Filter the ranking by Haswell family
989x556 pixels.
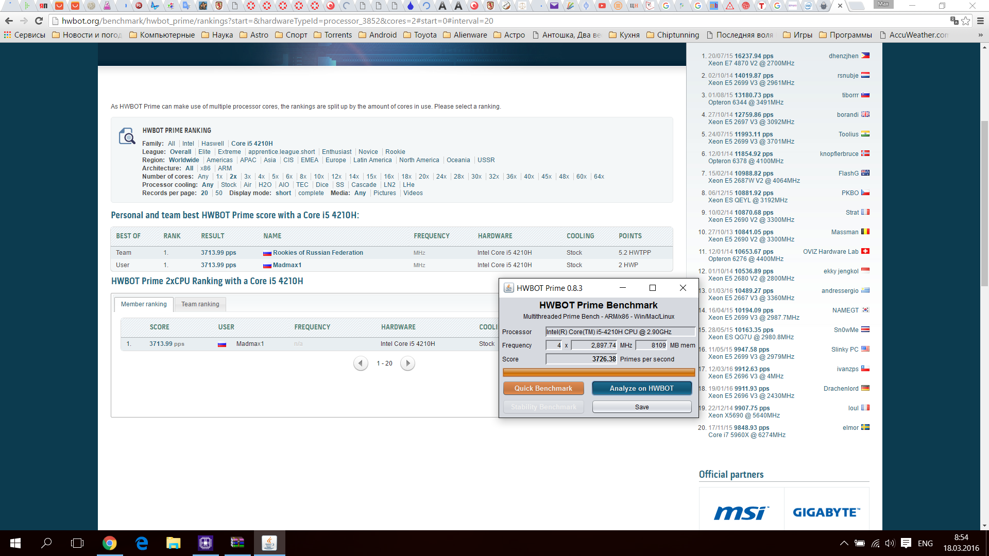tap(213, 144)
